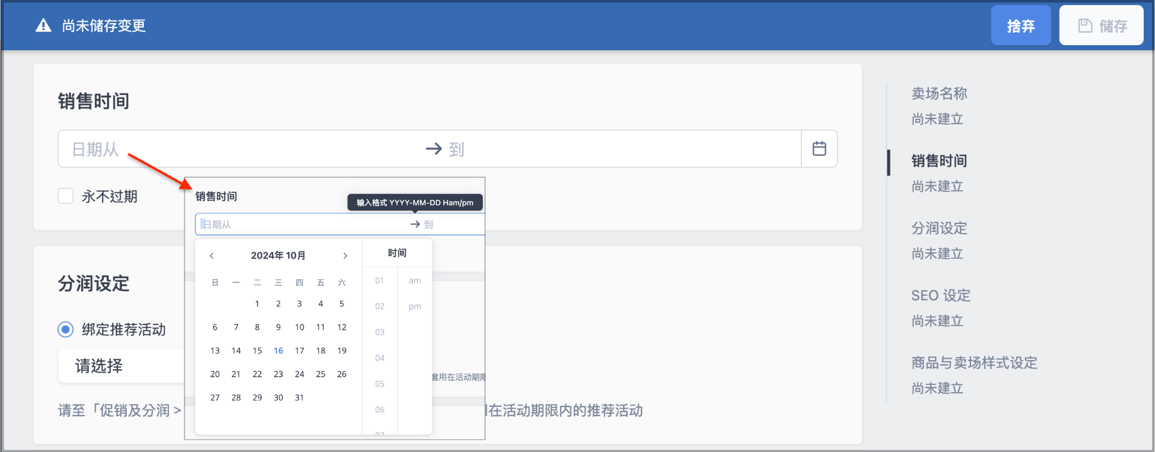Choose hour 02 in time column

point(380,306)
